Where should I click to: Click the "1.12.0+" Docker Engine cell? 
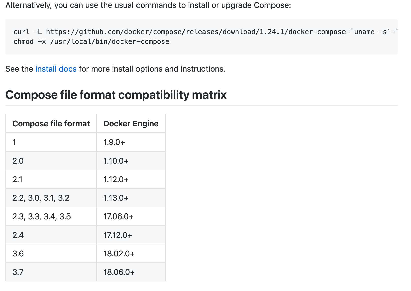pyautogui.click(x=116, y=179)
